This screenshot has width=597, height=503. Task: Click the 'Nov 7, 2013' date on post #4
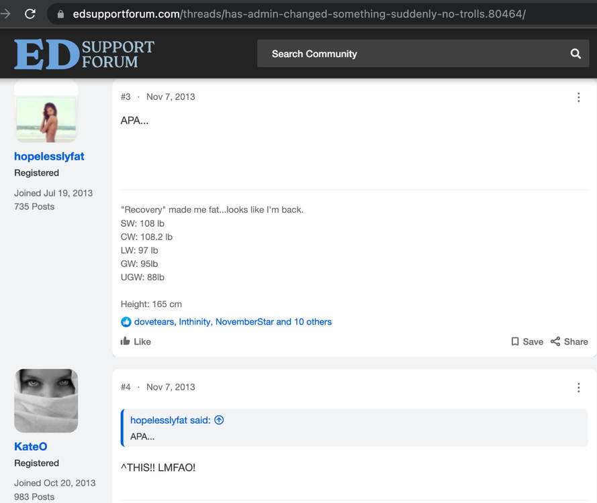[x=171, y=387]
